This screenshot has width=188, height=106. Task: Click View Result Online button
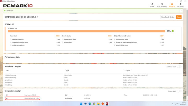coord(168,17)
